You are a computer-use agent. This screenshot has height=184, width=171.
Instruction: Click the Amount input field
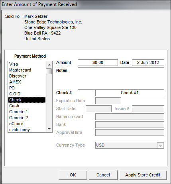98,62
